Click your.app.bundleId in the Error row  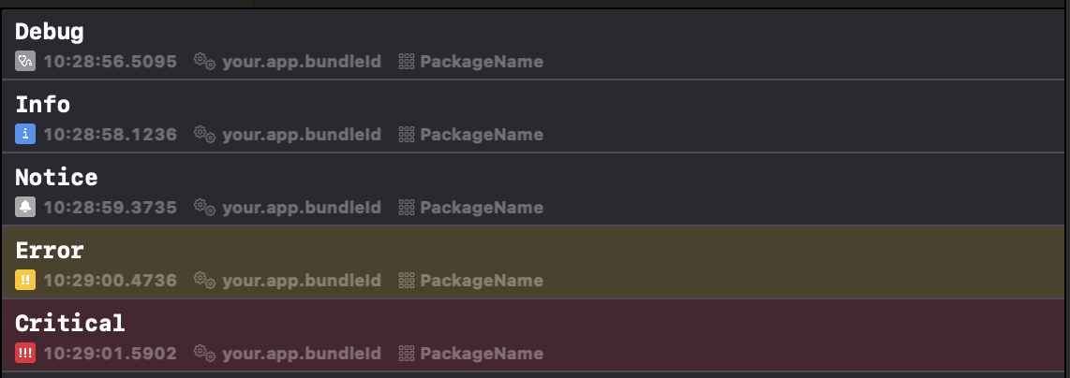click(302, 280)
